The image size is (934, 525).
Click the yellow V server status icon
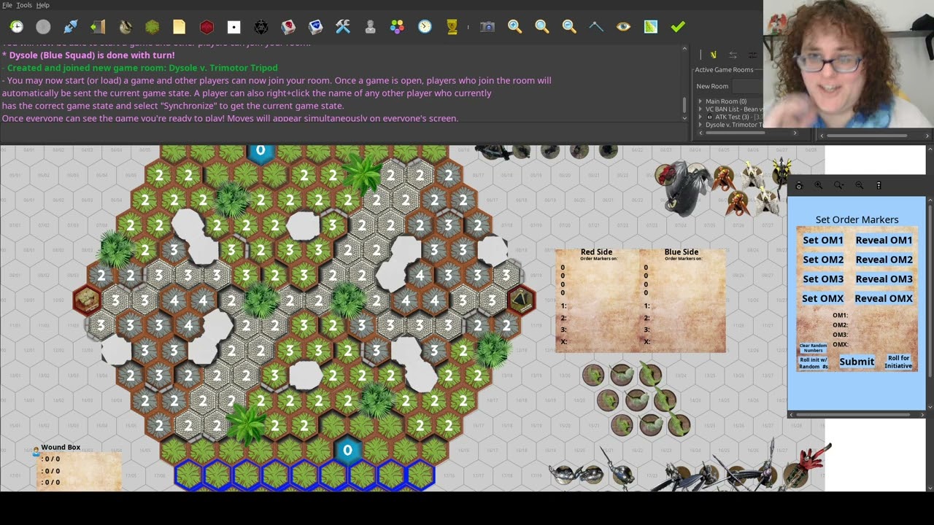point(713,55)
